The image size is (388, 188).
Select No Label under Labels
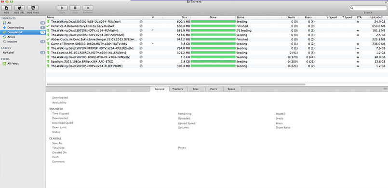point(23,53)
